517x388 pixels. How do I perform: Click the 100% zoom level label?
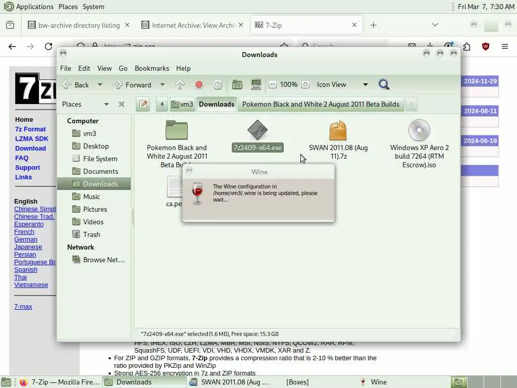pyautogui.click(x=289, y=85)
